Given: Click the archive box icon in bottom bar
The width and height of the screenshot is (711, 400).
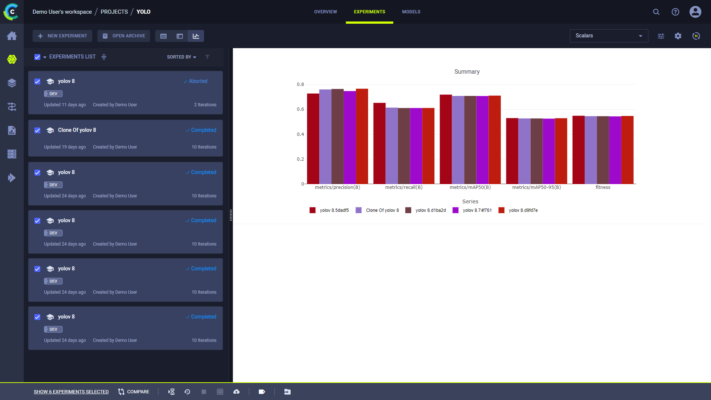Looking at the screenshot, I should tap(220, 391).
